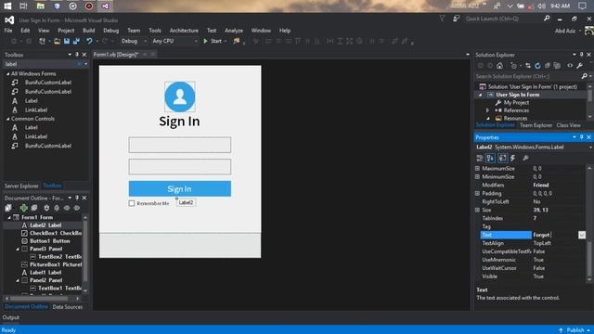Select LinkLabel under Common Controls
This screenshot has width=594, height=334.
click(x=36, y=136)
